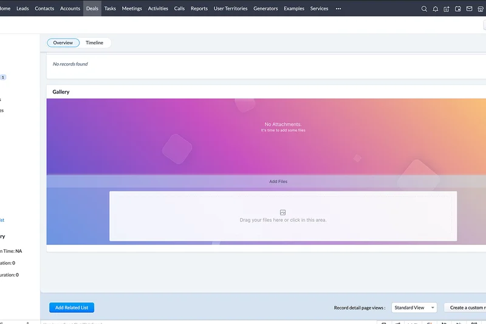The width and height of the screenshot is (486, 324).
Task: Click the sidebar badge showing 1
Action: pos(3,77)
